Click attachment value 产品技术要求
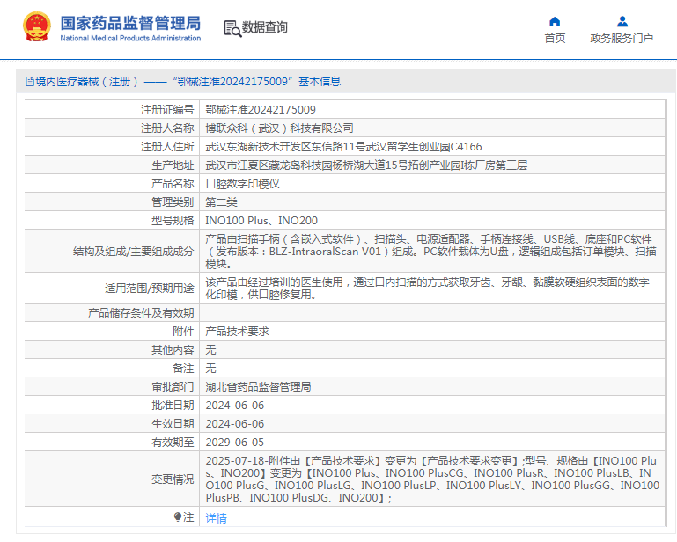Screen dimensions: 677x542 pyautogui.click(x=237, y=332)
